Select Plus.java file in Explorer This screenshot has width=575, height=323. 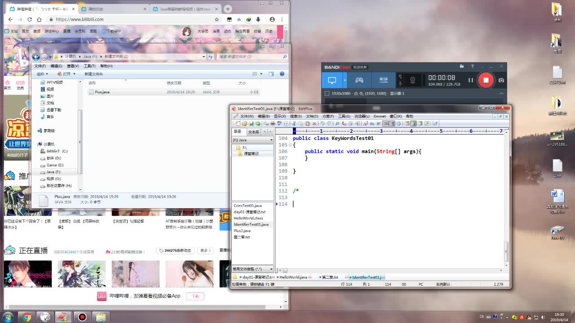[x=173, y=92]
